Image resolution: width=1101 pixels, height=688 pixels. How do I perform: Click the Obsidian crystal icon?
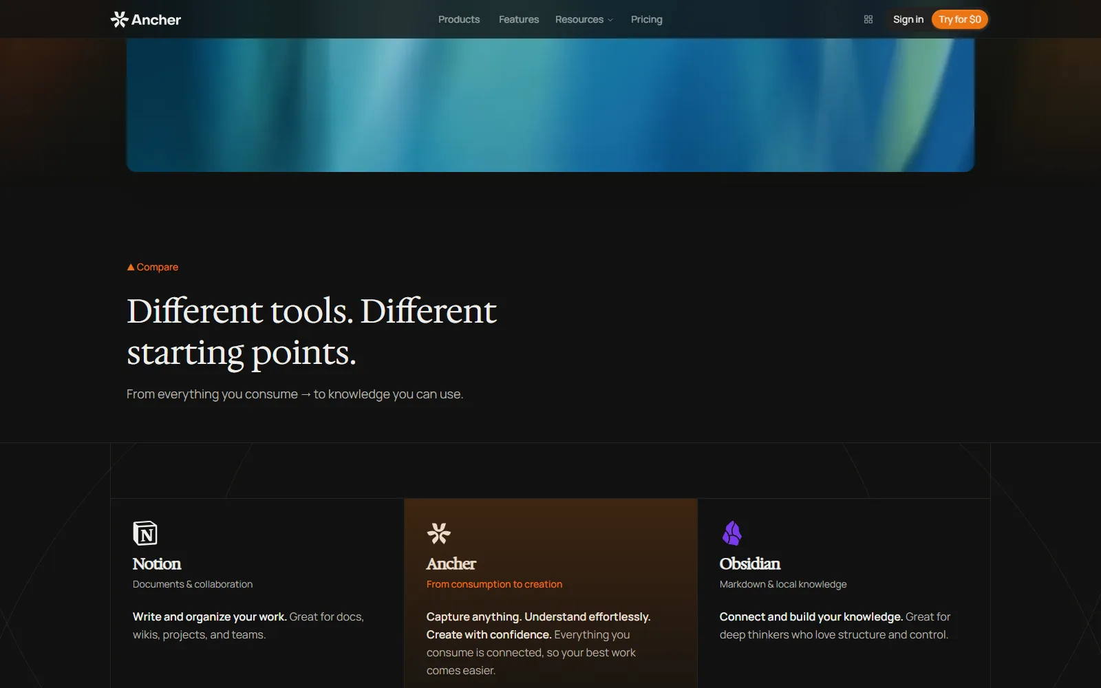click(x=732, y=533)
